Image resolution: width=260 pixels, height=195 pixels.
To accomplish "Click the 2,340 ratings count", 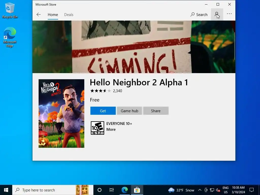I will pyautogui.click(x=117, y=91).
